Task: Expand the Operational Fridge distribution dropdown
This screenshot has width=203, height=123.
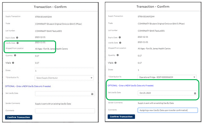Action: coord(167,77)
